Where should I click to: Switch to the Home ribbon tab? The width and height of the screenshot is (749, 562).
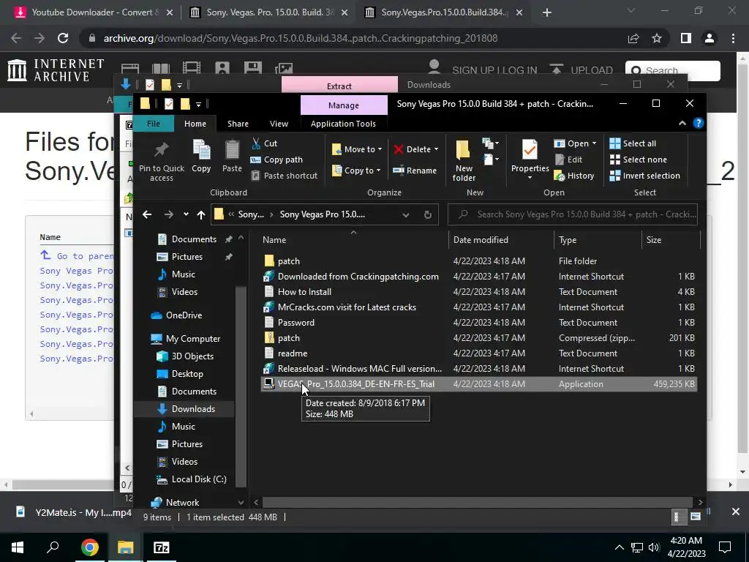pyautogui.click(x=195, y=123)
